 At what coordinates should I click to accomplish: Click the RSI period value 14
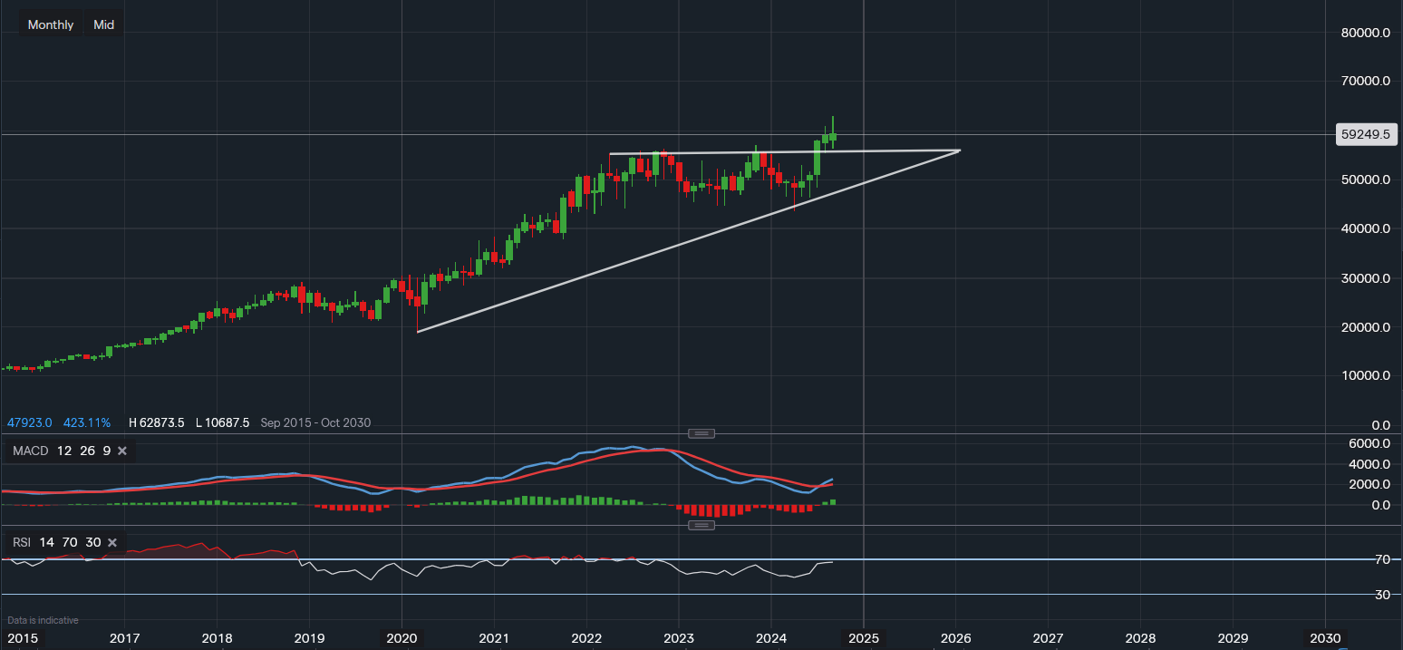[x=46, y=542]
